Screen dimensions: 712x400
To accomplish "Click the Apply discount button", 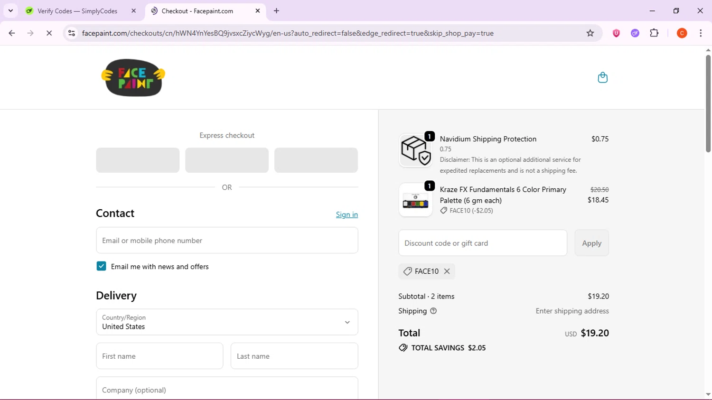I will tap(591, 243).
